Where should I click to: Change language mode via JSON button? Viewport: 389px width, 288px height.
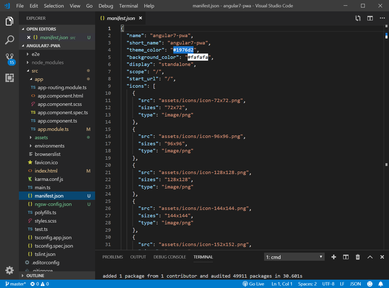tap(355, 284)
